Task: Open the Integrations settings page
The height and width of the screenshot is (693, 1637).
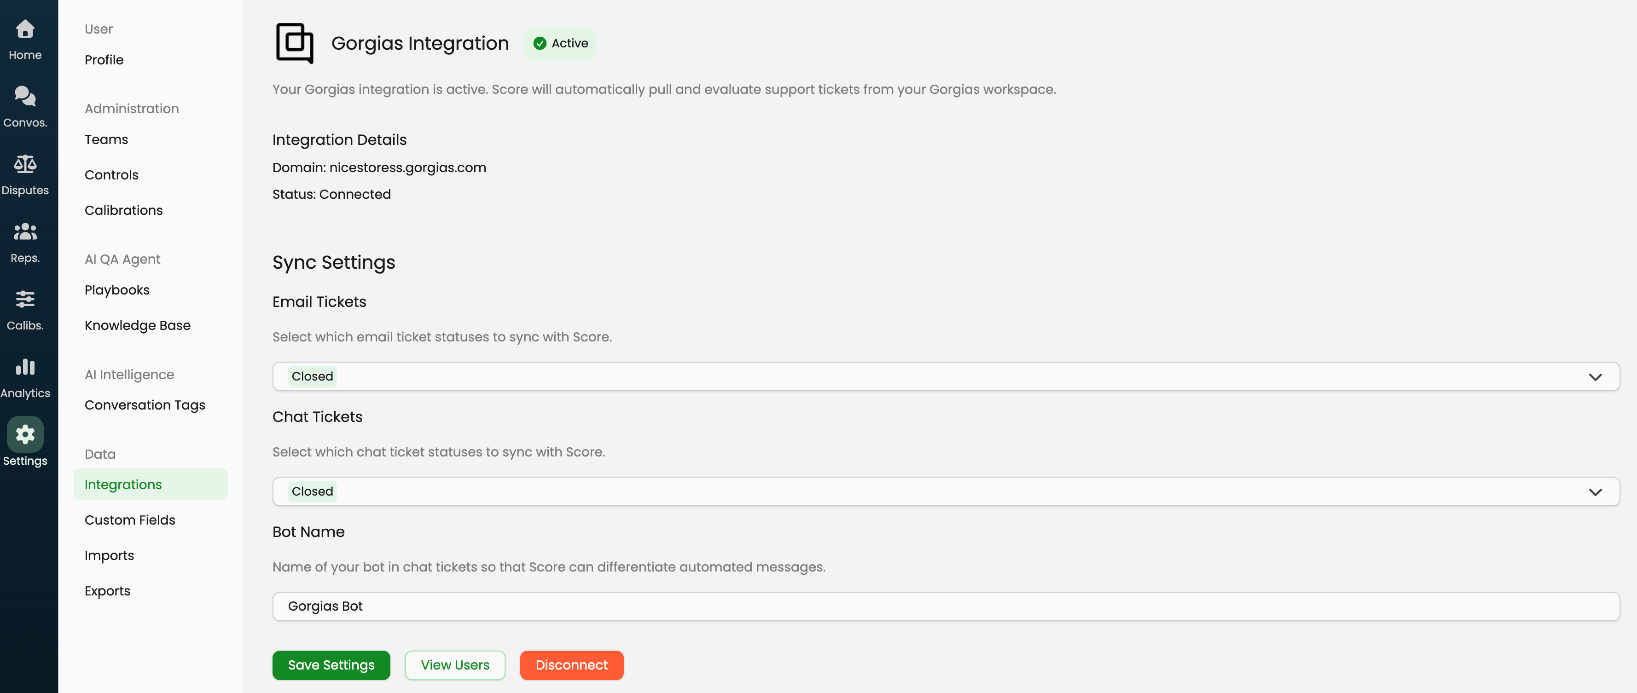Action: (123, 485)
